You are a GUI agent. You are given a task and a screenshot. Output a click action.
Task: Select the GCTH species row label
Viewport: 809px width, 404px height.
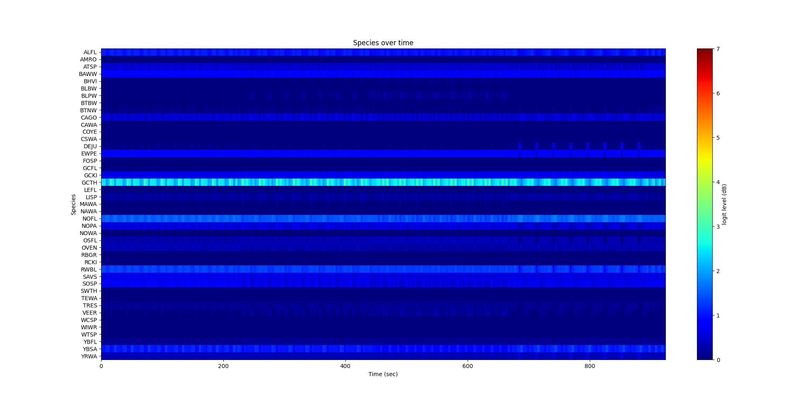[90, 183]
